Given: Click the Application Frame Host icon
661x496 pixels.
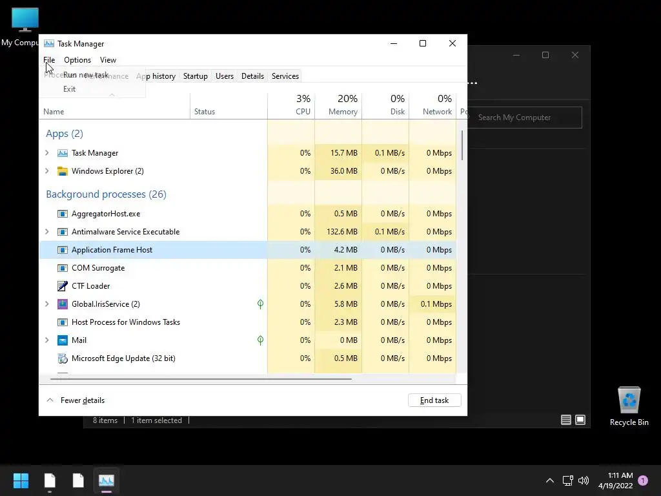Looking at the screenshot, I should click(63, 250).
